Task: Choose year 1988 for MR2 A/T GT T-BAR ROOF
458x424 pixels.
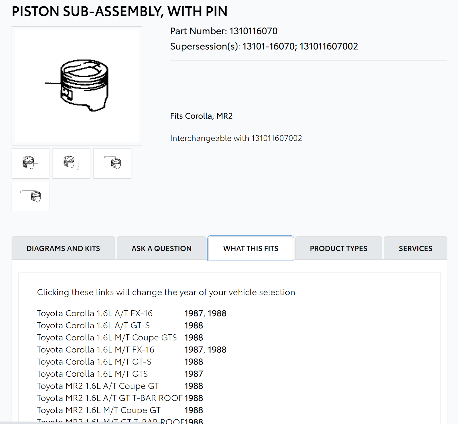Action: (x=194, y=398)
